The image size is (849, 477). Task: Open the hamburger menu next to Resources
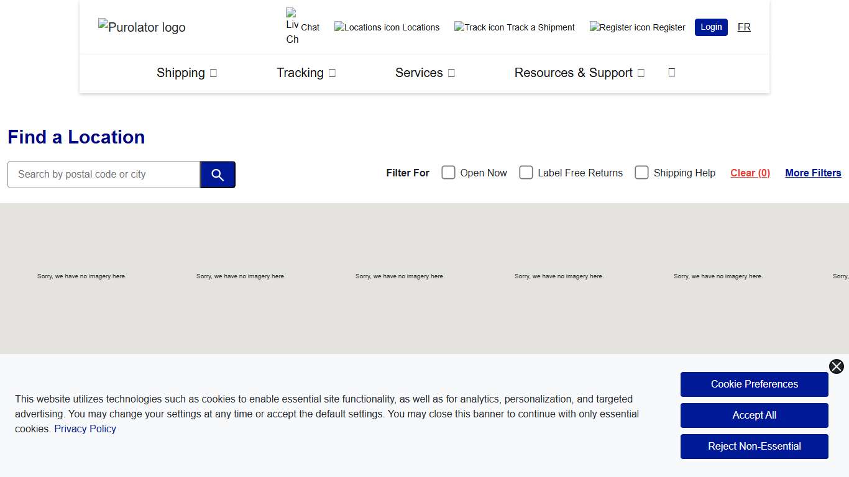point(671,72)
